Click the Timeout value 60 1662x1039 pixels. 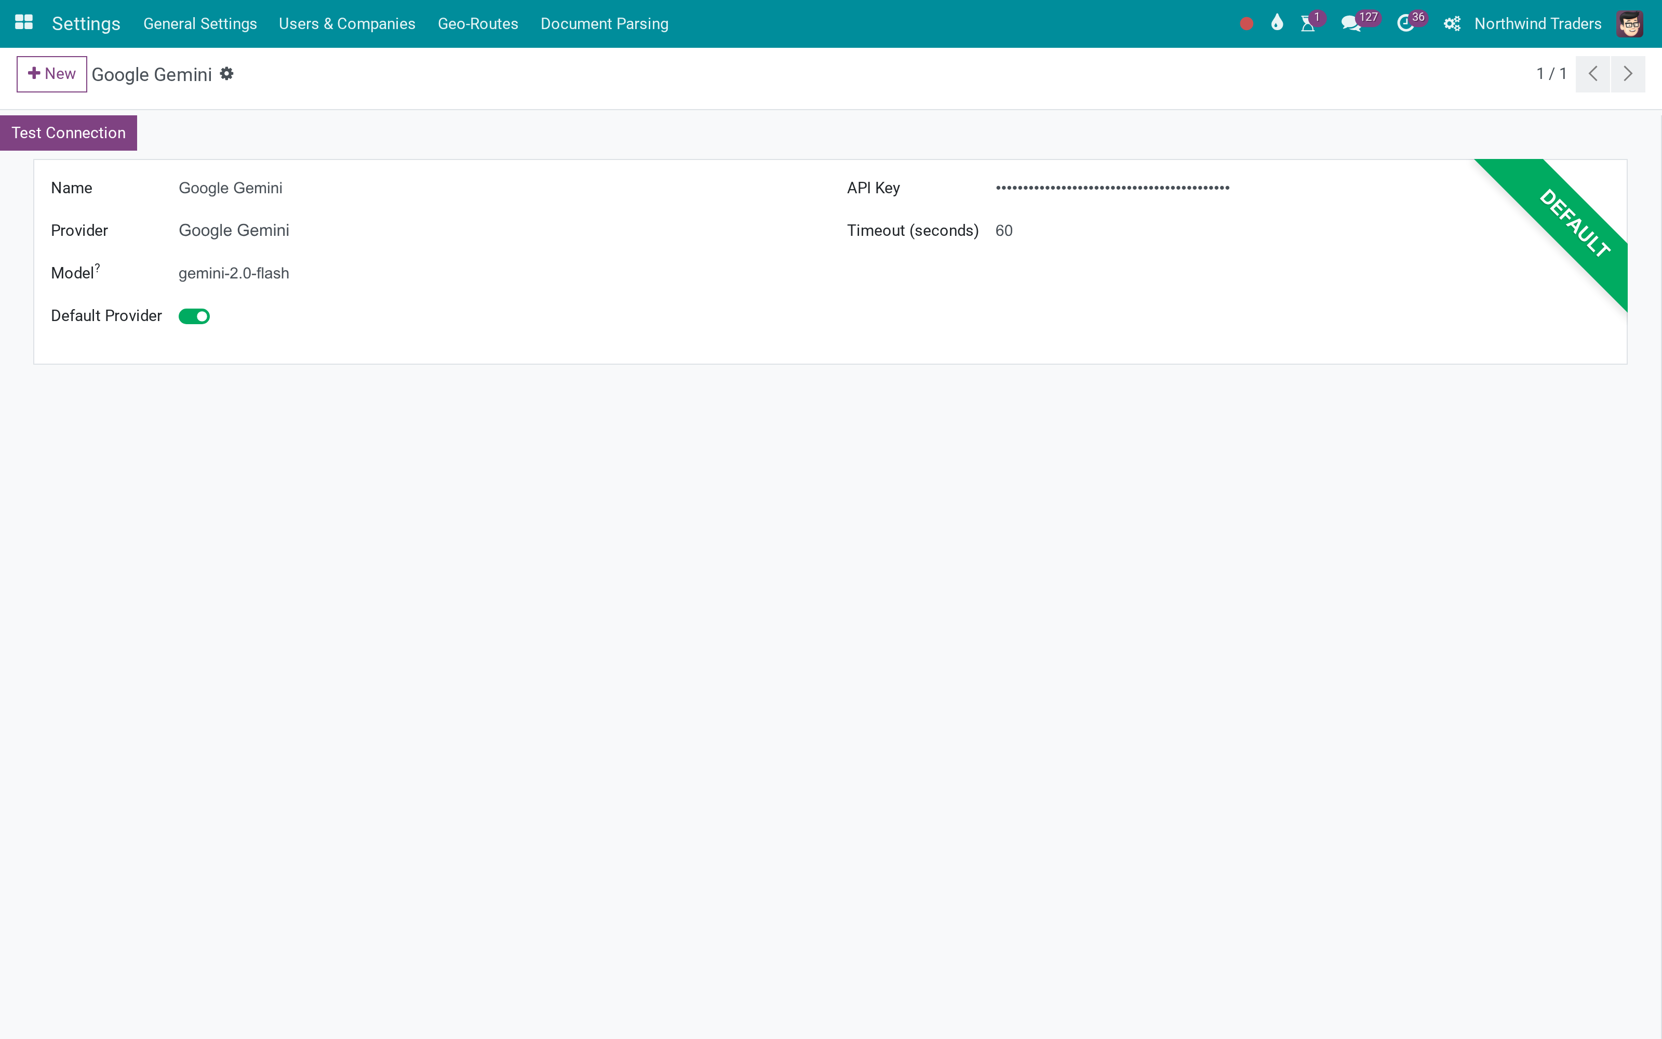click(x=1003, y=230)
